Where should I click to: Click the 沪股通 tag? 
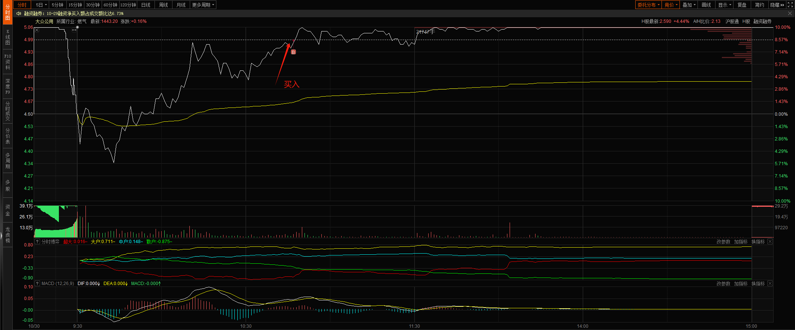coord(732,21)
